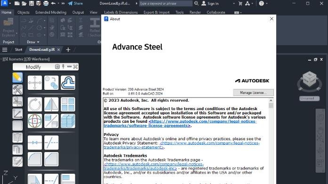
Task: Open the View ribbon tab
Action: coord(94,12)
